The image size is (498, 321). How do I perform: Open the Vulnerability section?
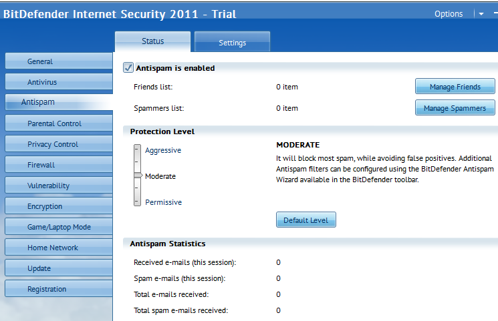(59, 186)
